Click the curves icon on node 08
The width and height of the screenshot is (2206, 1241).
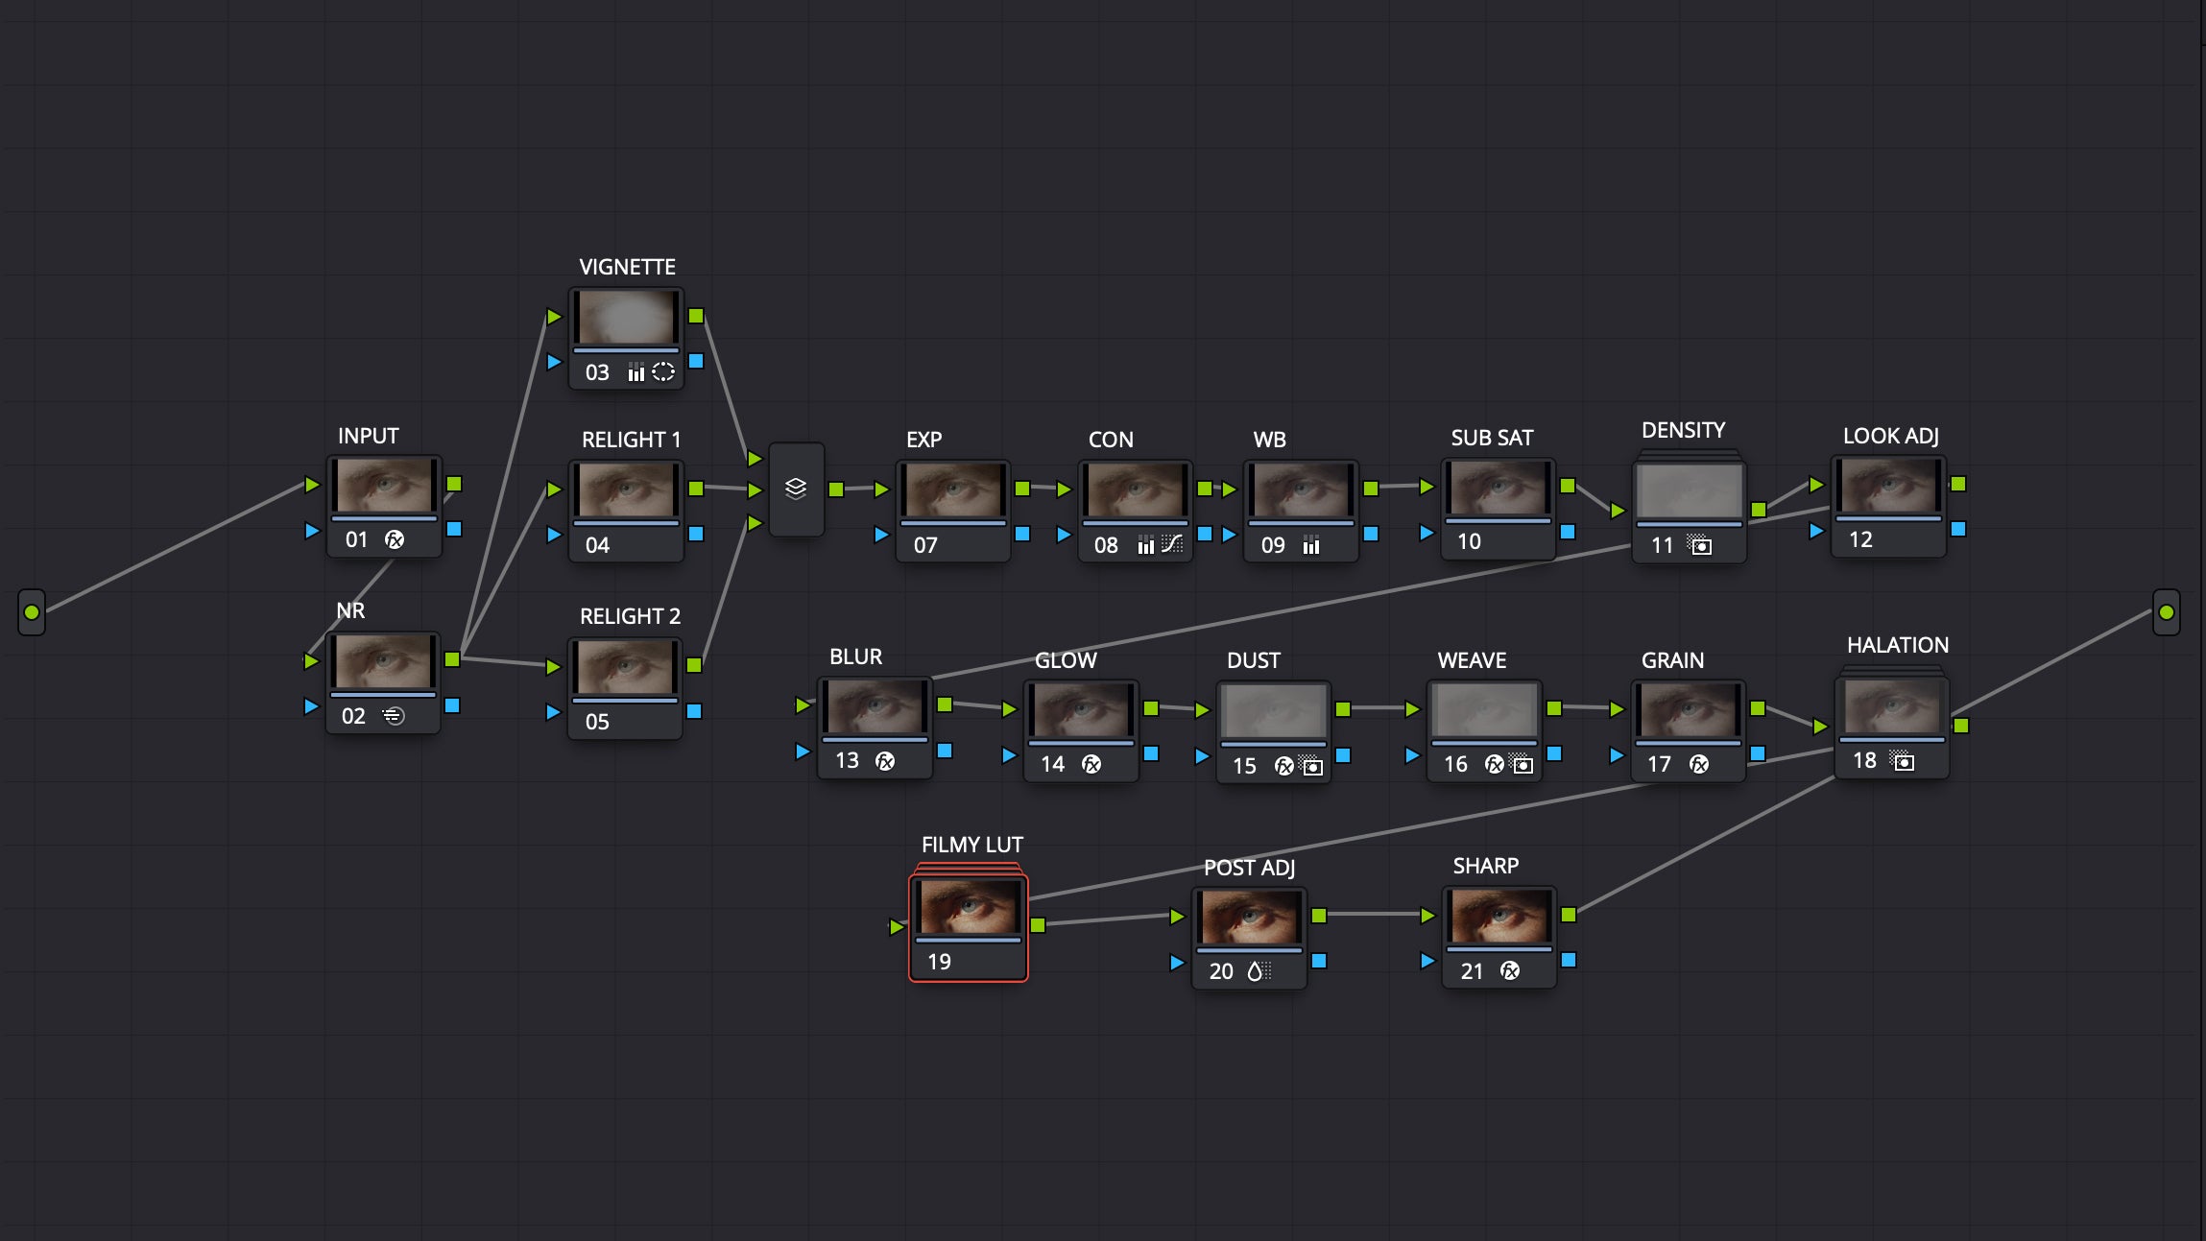coord(1172,544)
